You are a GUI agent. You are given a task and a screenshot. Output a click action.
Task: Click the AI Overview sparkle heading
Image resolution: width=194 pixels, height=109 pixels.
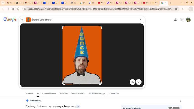(x=33, y=101)
